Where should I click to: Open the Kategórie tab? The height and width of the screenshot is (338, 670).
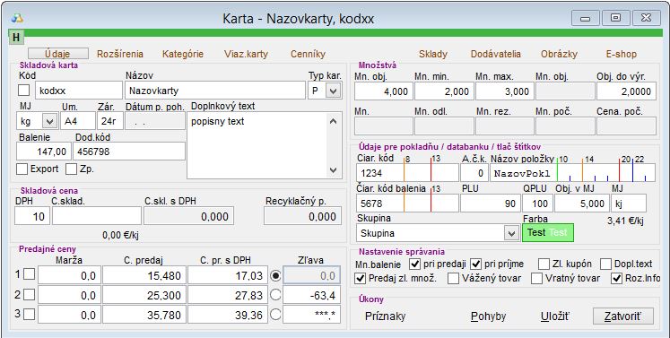(183, 54)
